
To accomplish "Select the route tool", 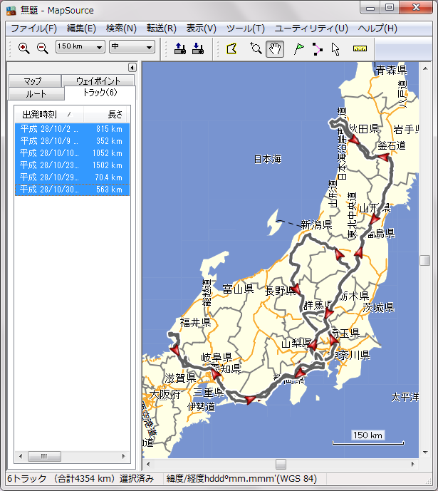I will click(317, 49).
